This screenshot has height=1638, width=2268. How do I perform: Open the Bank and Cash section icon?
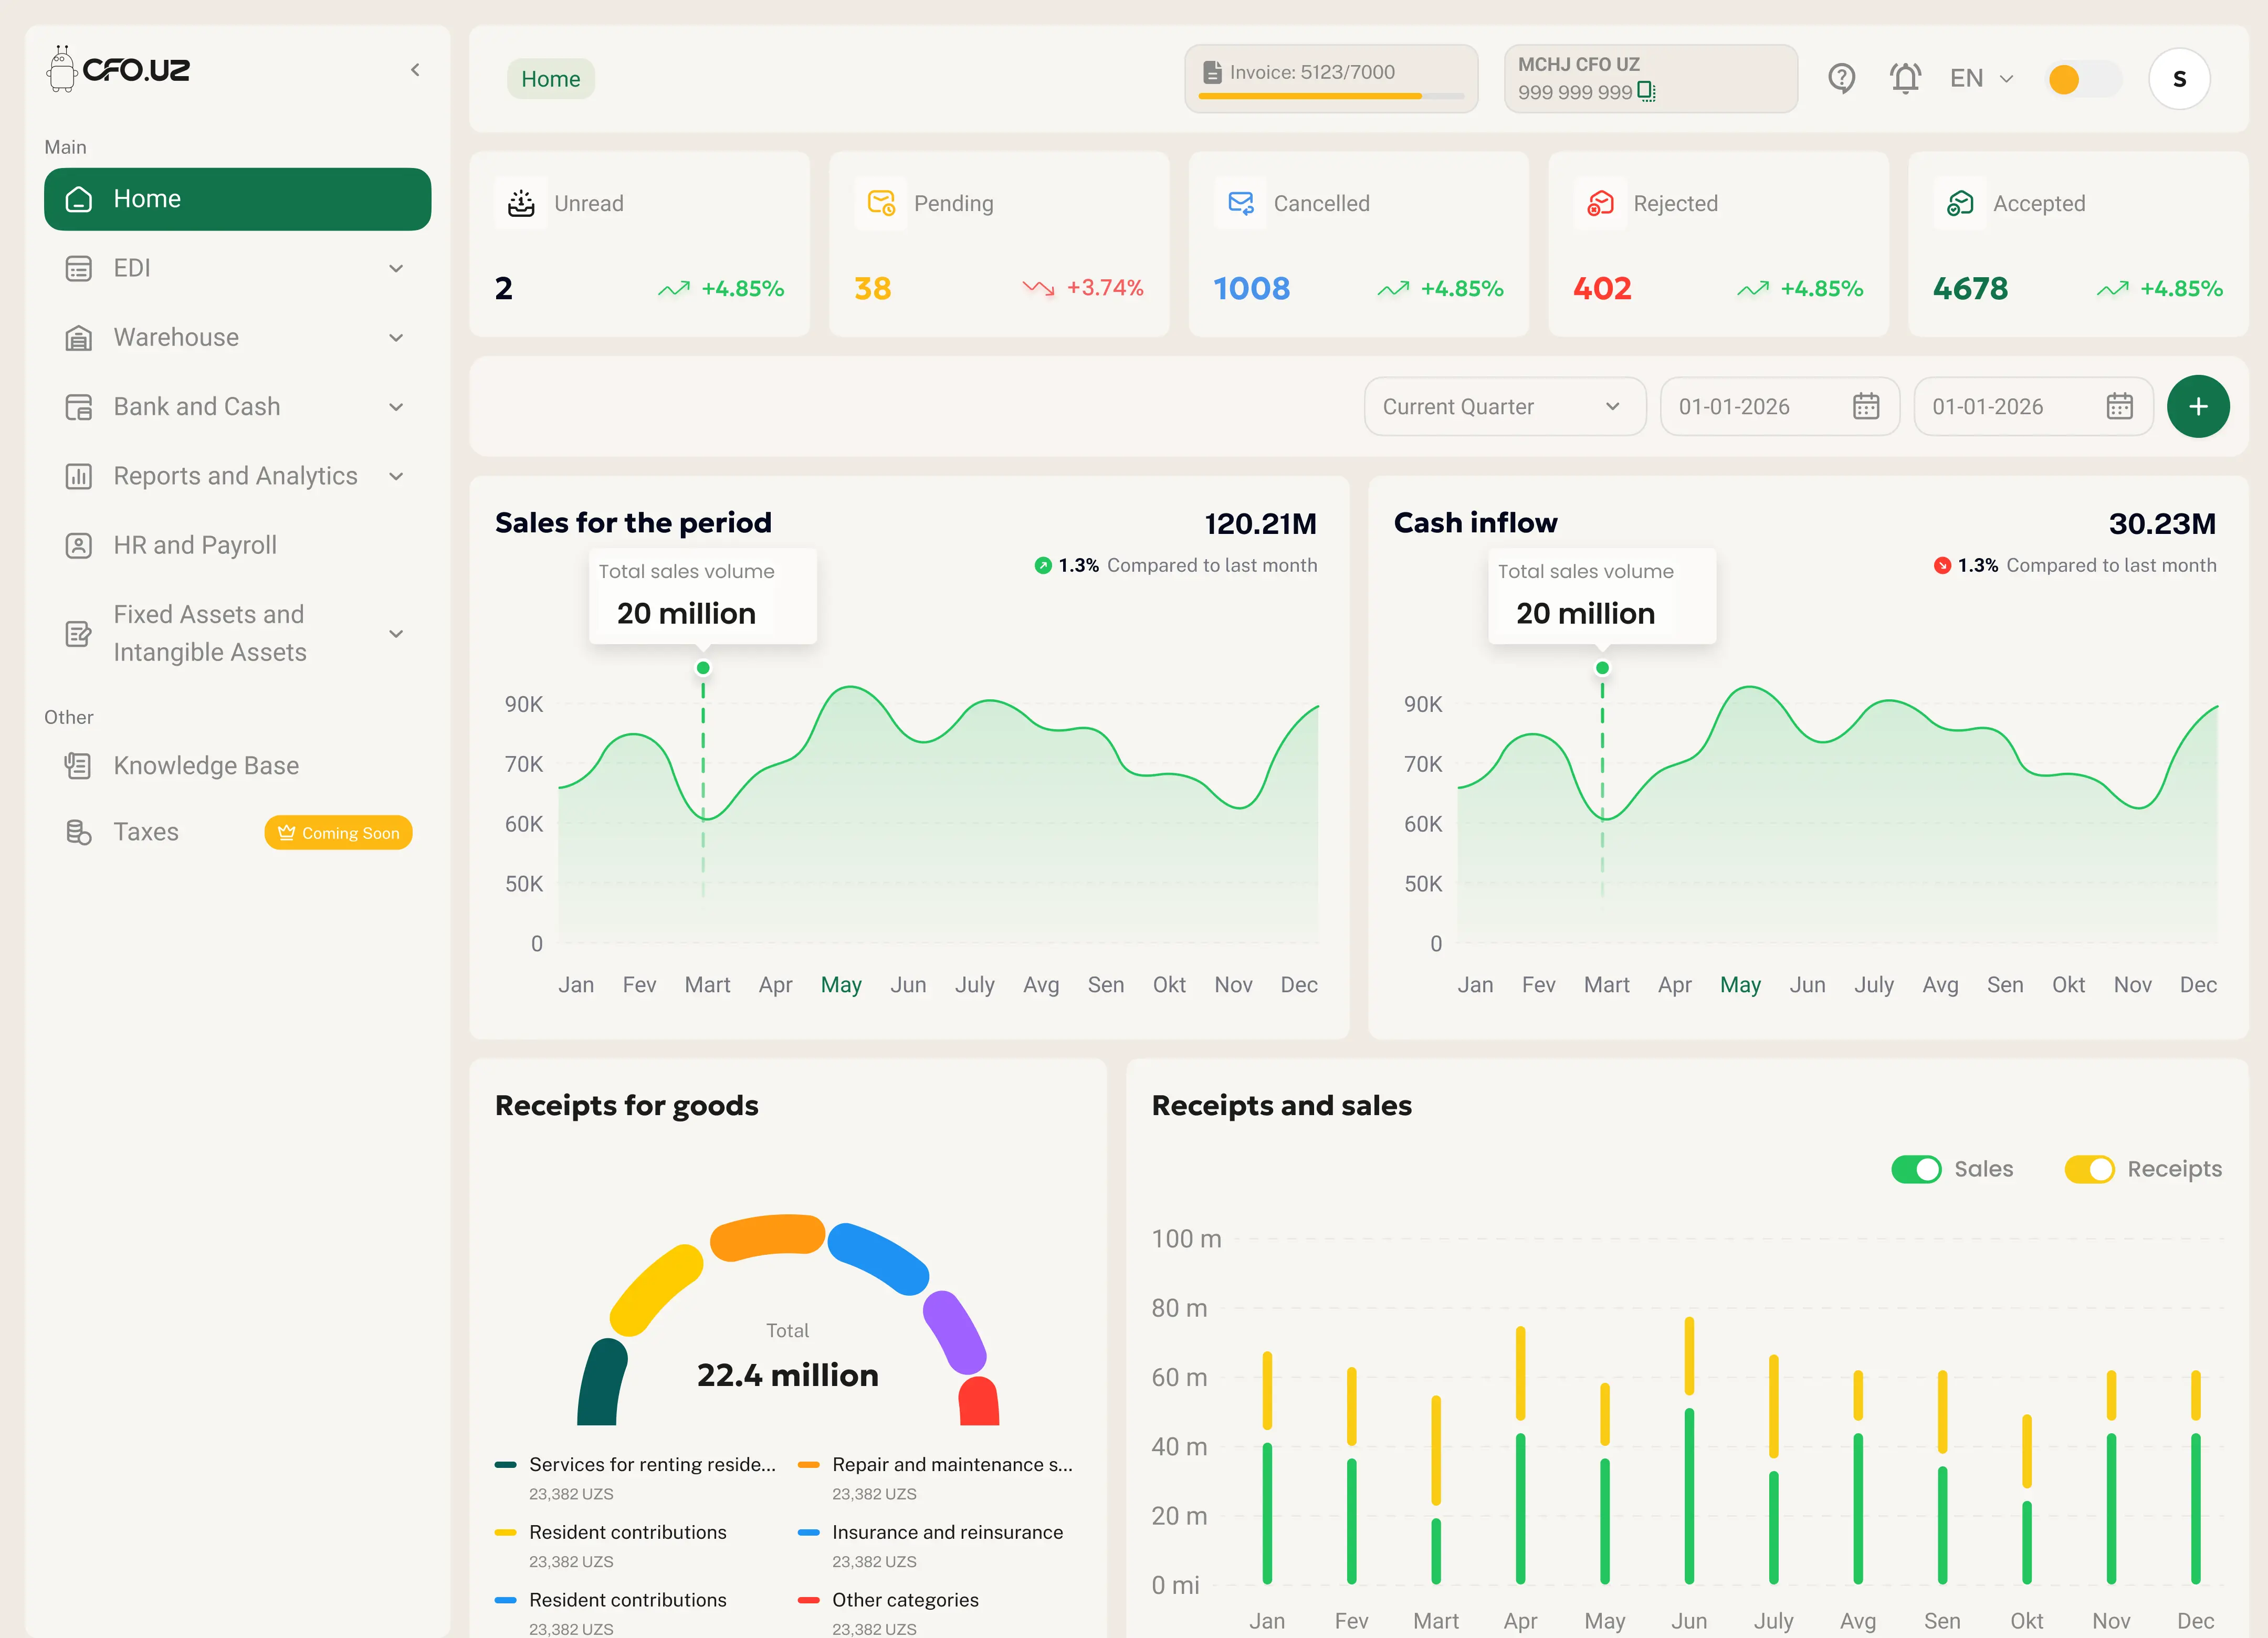79,407
